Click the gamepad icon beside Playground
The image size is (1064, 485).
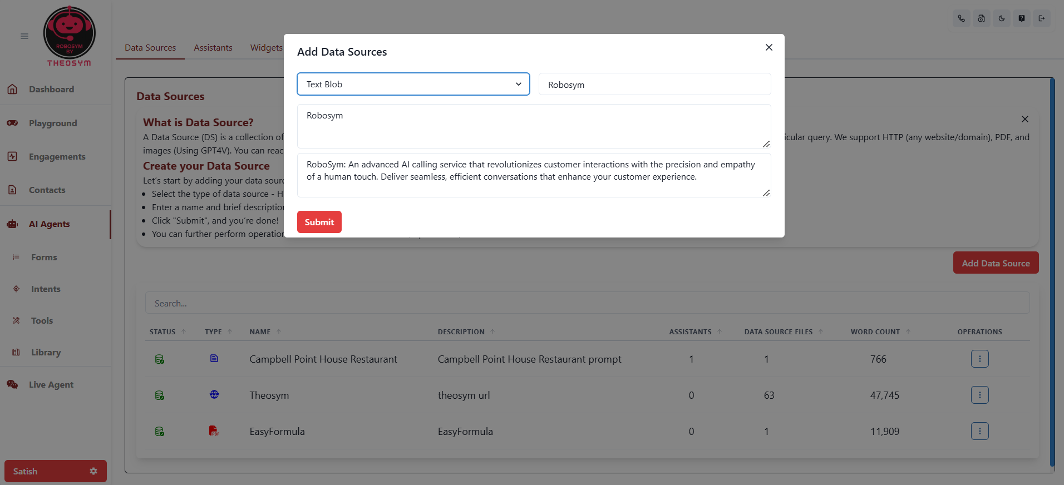(12, 123)
